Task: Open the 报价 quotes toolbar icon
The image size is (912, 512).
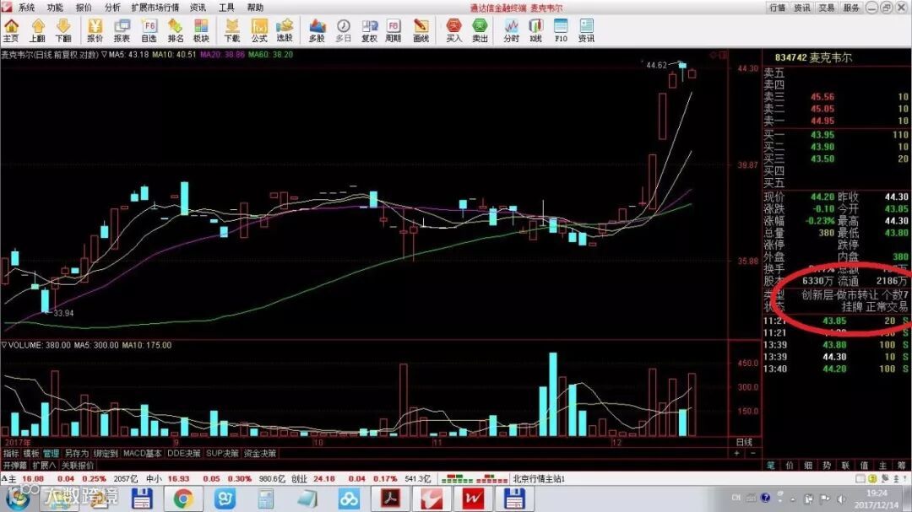Action: (95, 30)
